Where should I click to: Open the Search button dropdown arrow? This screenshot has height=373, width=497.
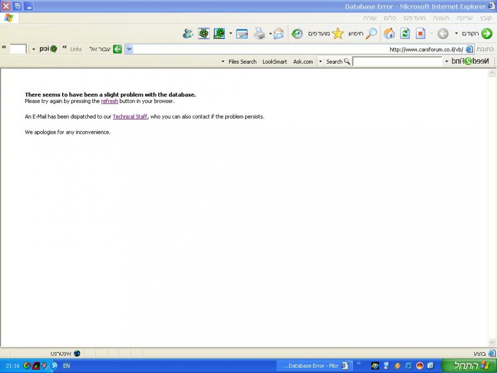[321, 62]
